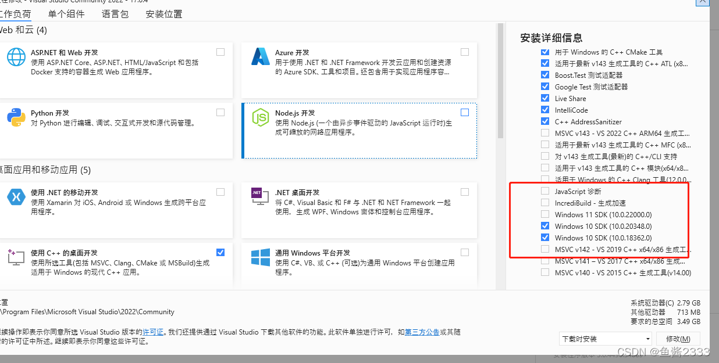The image size is (719, 363).
Task: Uncheck the IntelliCode component
Action: click(x=545, y=110)
